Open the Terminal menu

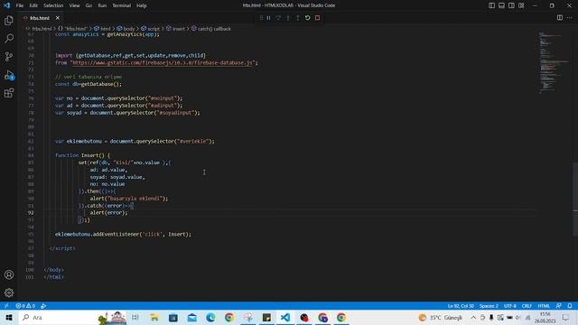click(122, 5)
